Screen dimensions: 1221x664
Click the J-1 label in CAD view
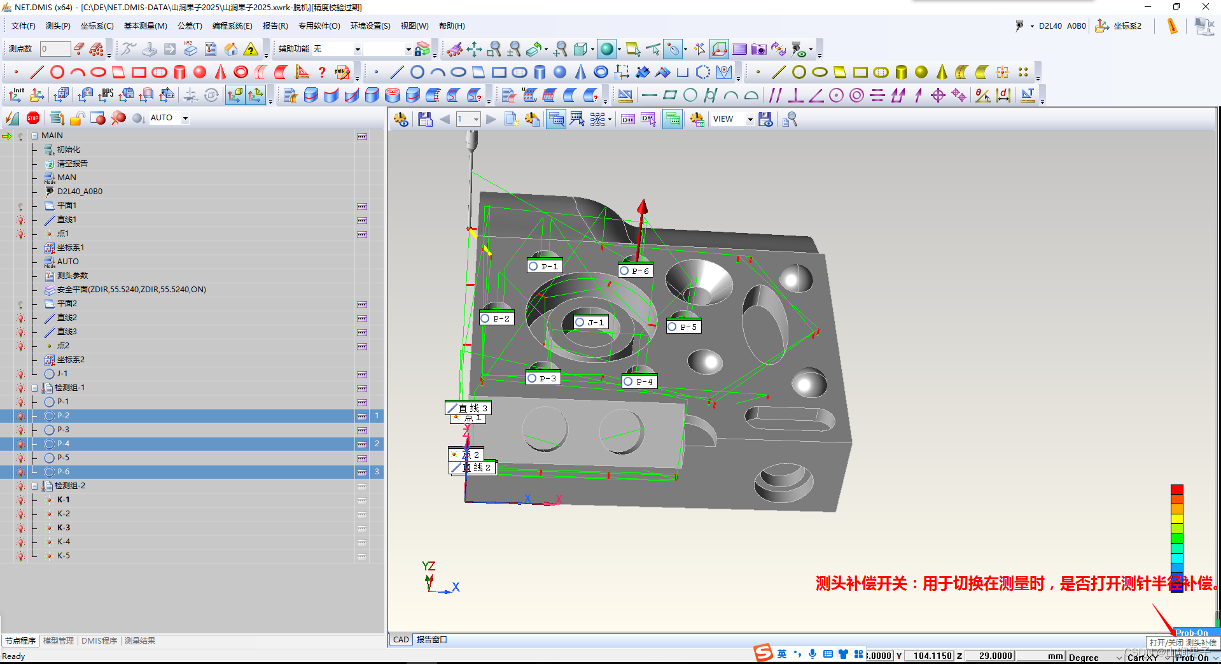[591, 322]
